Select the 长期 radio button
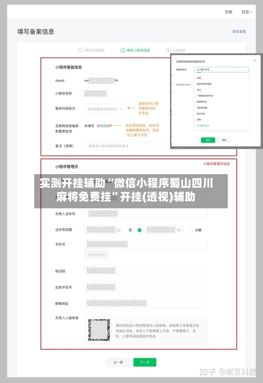263x383 pixels. tap(191, 230)
